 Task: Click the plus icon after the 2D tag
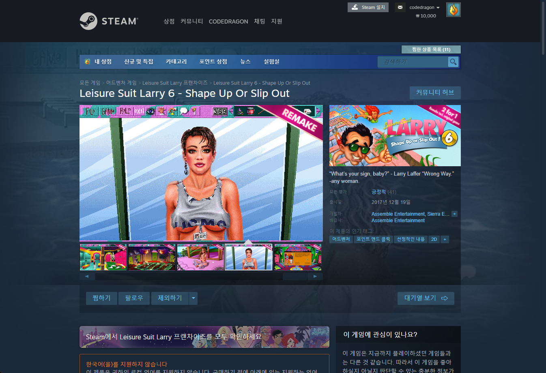pyautogui.click(x=445, y=239)
